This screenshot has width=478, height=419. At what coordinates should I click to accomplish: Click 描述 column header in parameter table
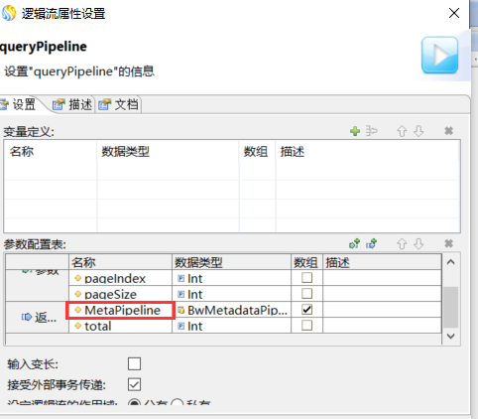pos(382,262)
